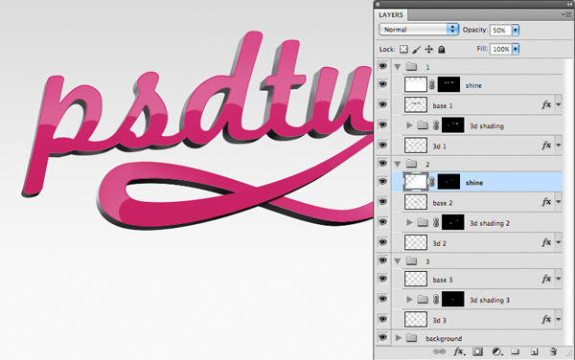
Task: Open the Fill slider arrow
Action: (x=516, y=49)
